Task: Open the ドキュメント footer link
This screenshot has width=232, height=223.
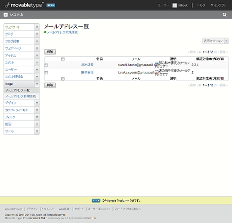Action: coord(48,209)
